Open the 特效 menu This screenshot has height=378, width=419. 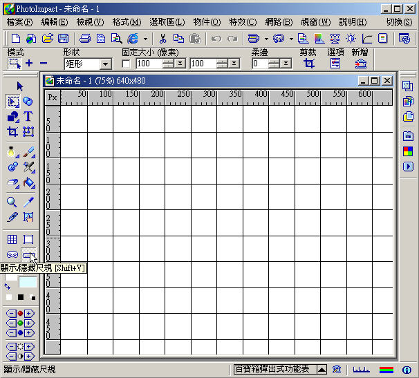[242, 22]
